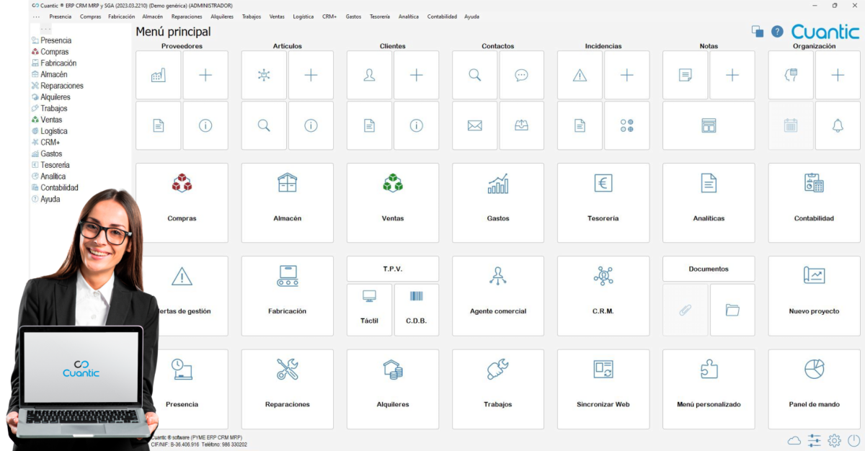
Task: Open the Reparaciones tools tile
Action: point(287,388)
